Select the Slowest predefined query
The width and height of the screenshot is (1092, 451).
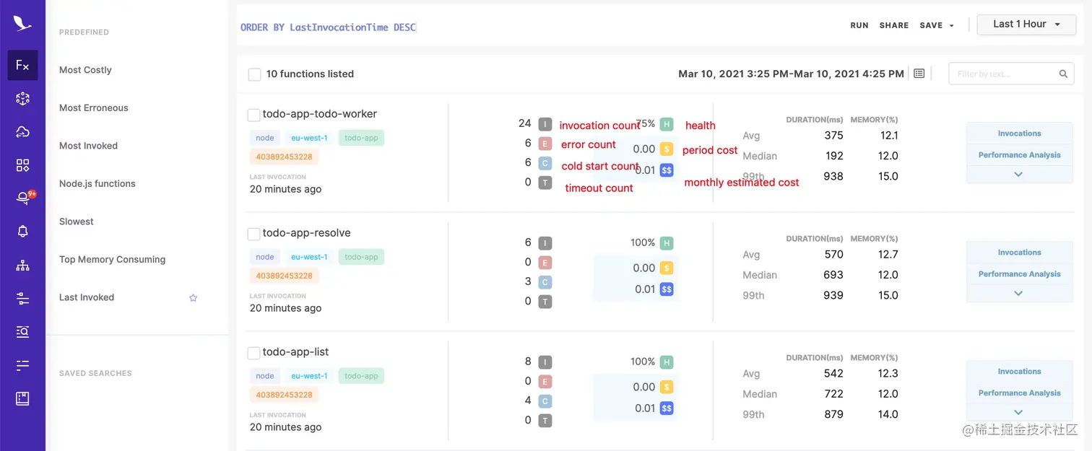pyautogui.click(x=77, y=222)
